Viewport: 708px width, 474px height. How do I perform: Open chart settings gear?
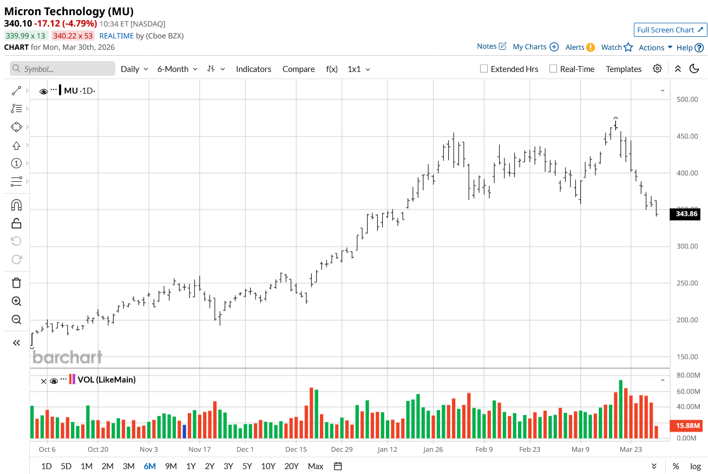click(657, 69)
